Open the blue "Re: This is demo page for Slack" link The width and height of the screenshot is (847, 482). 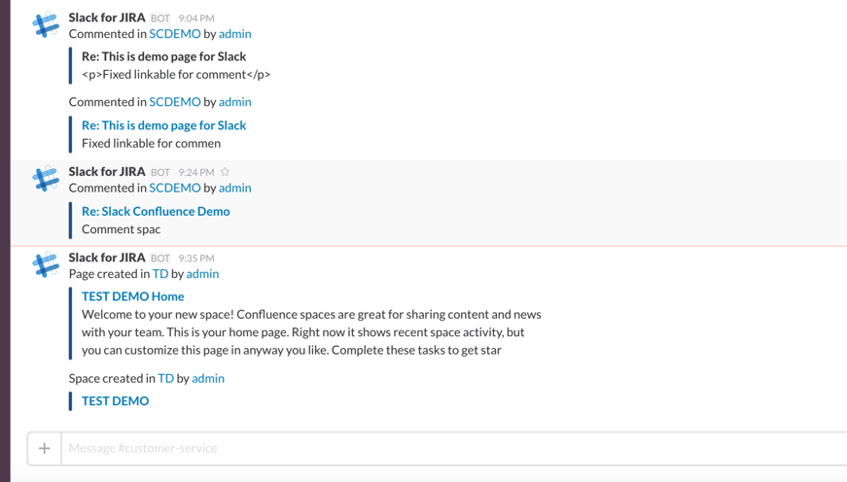tap(163, 125)
